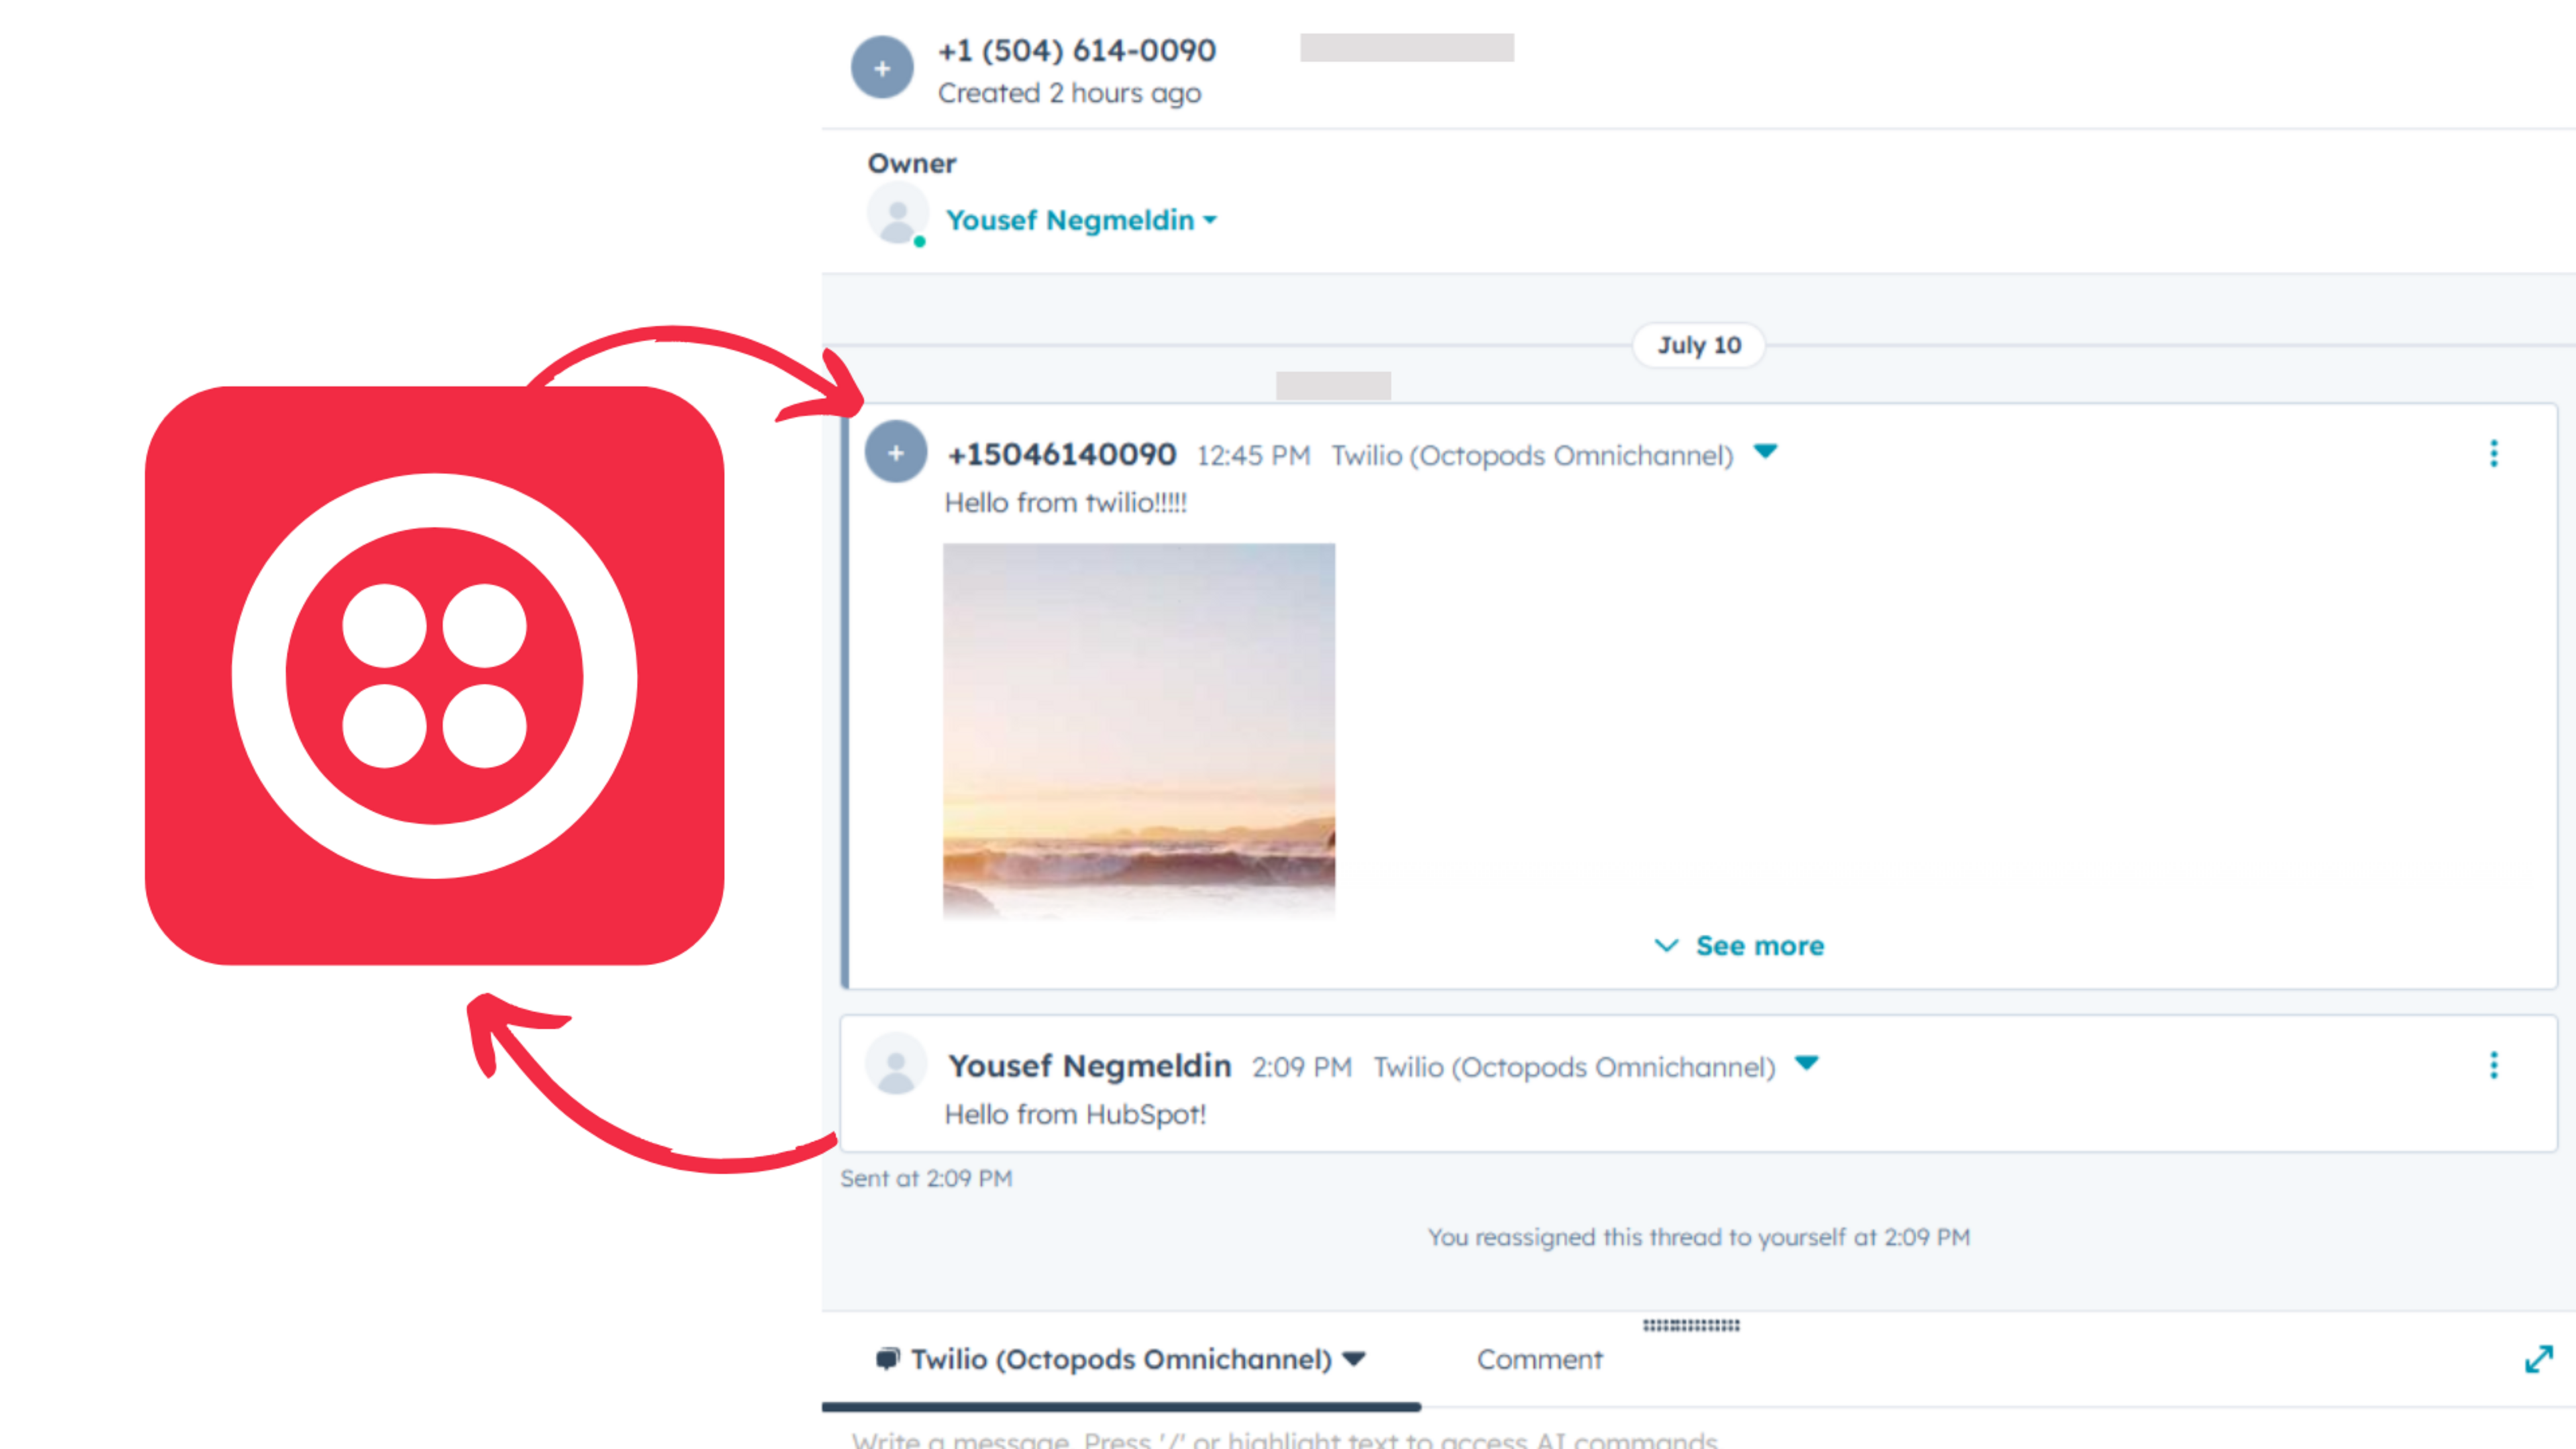Open the channel dropdown on the Twilio message
The height and width of the screenshot is (1449, 2576).
(1766, 452)
